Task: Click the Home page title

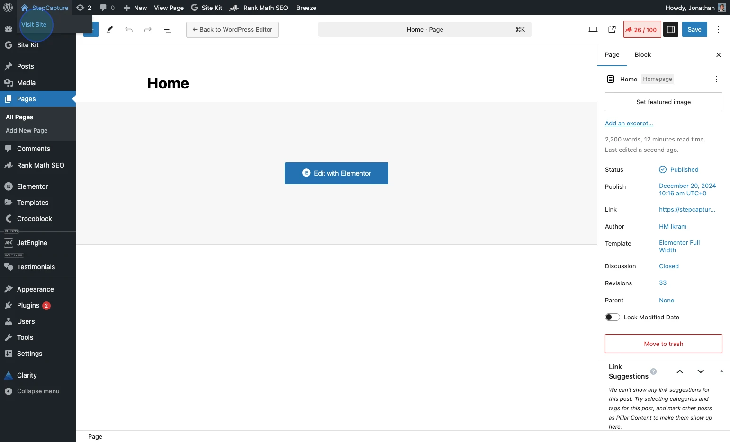Action: pos(168,83)
